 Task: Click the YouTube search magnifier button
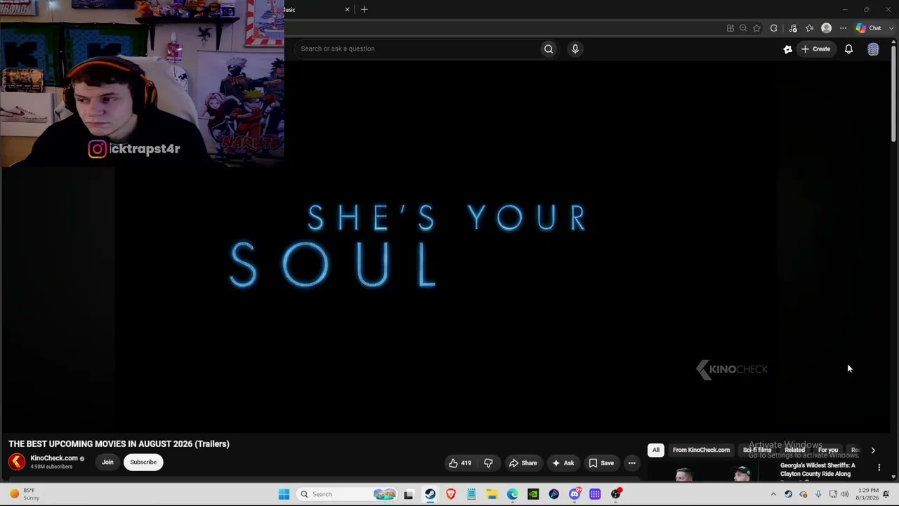[x=549, y=48]
